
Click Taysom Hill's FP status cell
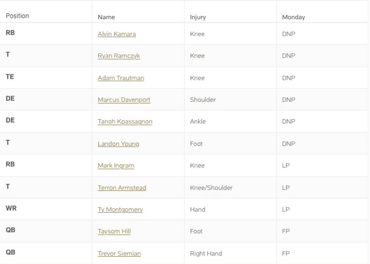[287, 231]
